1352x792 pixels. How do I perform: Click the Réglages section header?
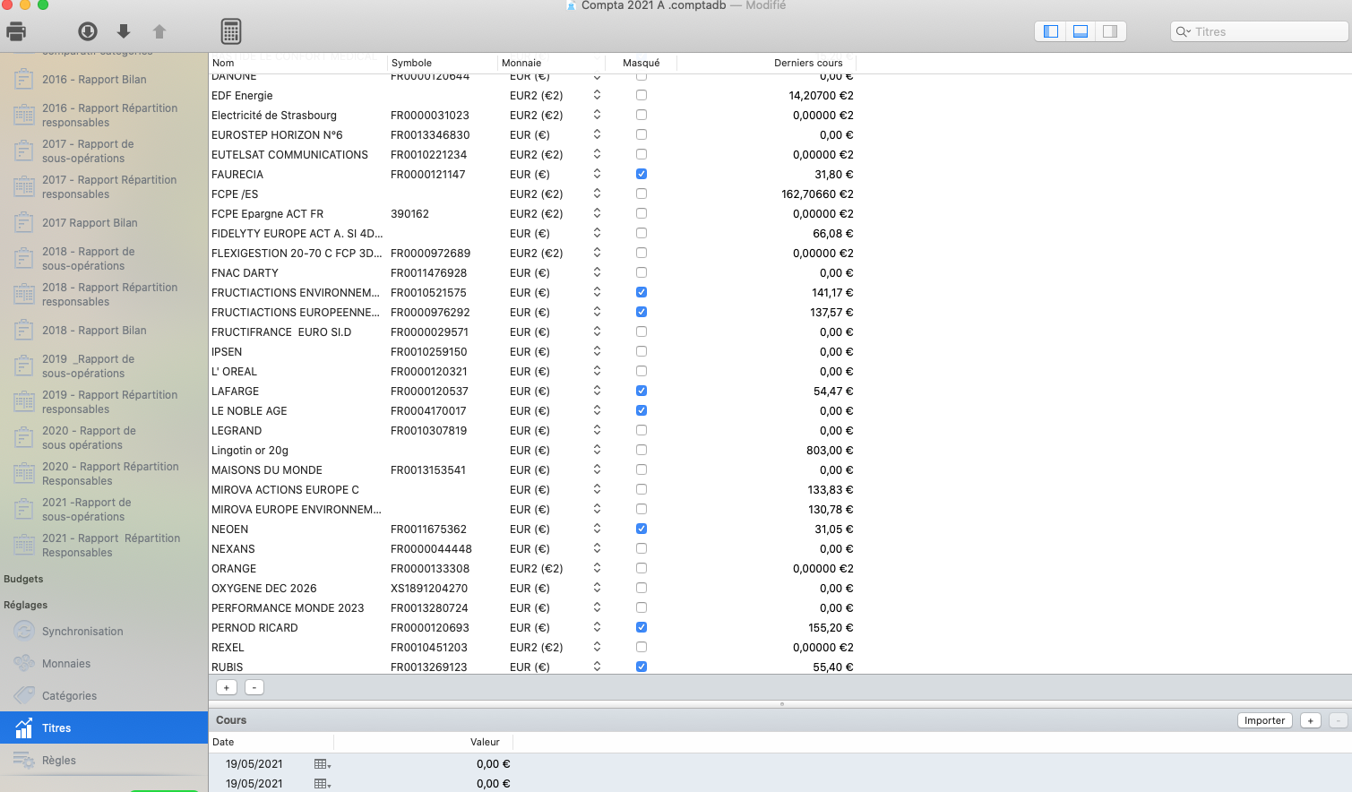(26, 605)
